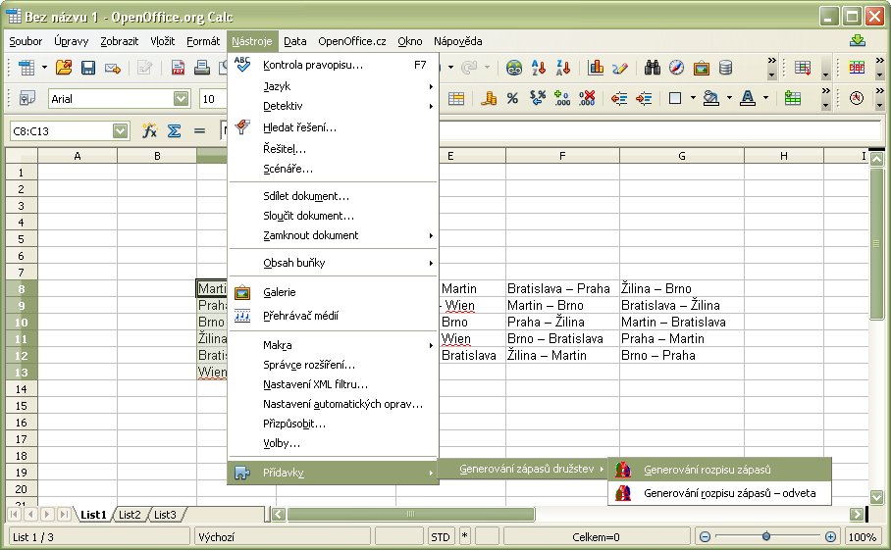The height and width of the screenshot is (550, 891).
Task: Open the Background color dropdown arrow
Action: pos(729,99)
